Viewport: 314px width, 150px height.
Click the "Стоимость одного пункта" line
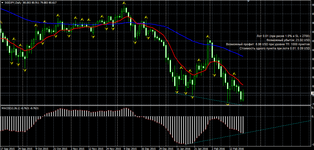coord(275,48)
